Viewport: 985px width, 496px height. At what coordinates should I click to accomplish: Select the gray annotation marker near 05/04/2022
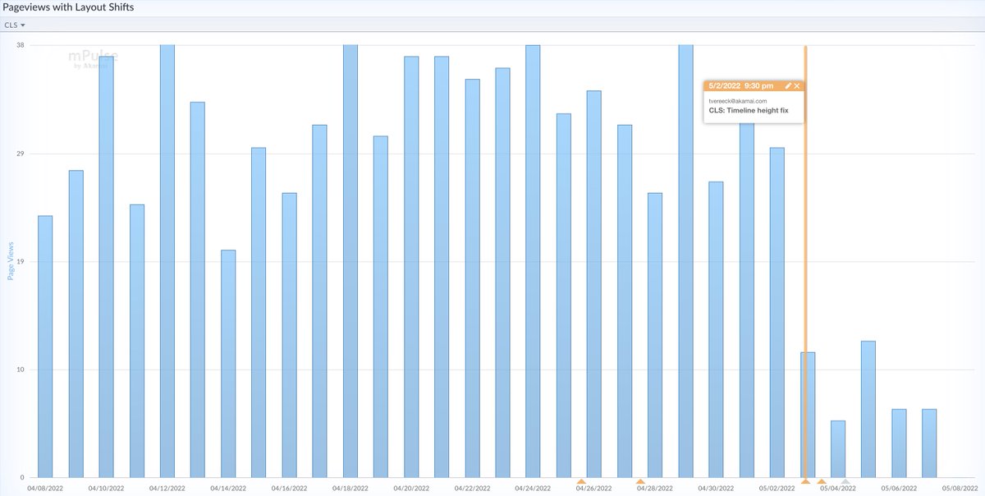point(845,480)
